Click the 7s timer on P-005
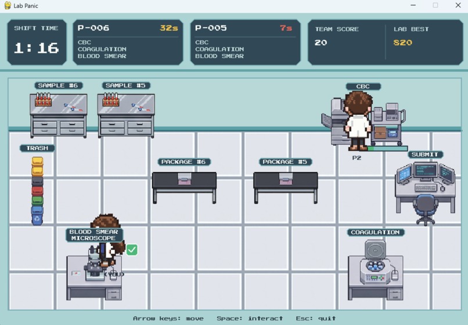The height and width of the screenshot is (325, 468). click(286, 28)
